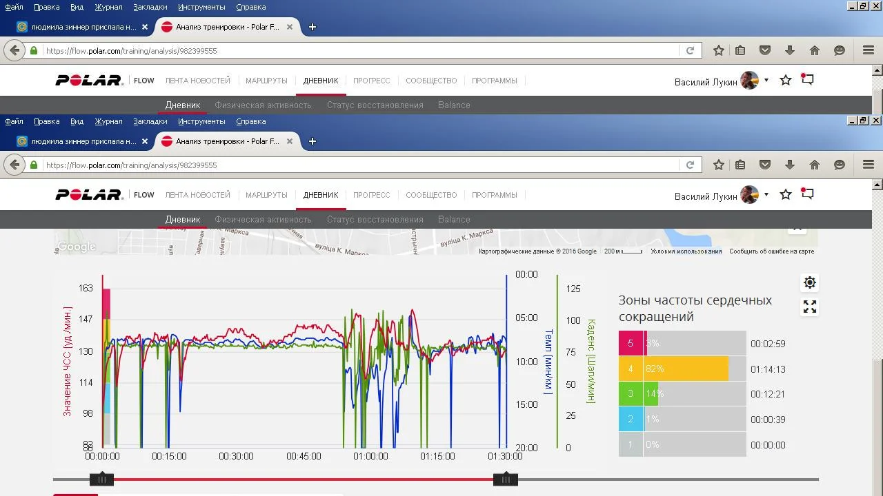
Task: Select heart rate zone 4 orange bar
Action: tap(682, 369)
